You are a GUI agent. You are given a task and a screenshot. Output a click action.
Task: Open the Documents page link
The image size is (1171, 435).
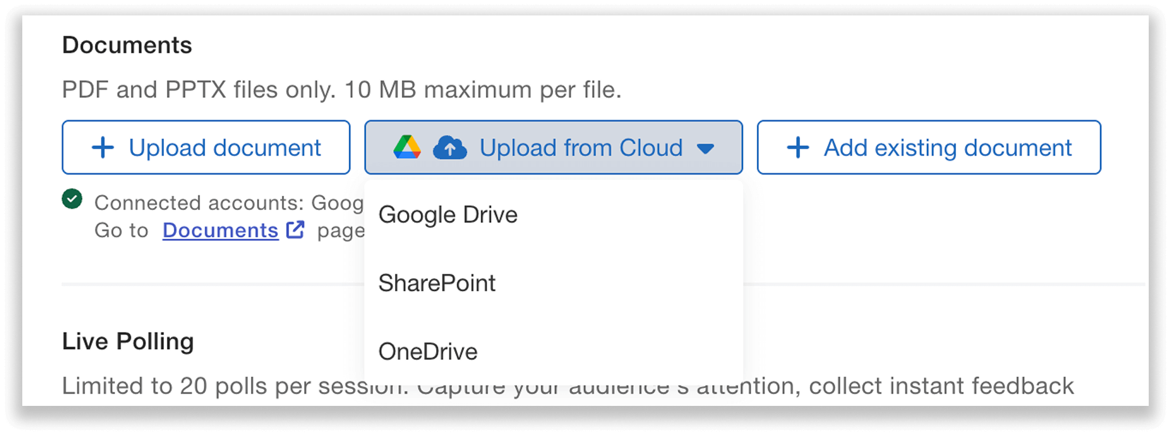pos(220,229)
